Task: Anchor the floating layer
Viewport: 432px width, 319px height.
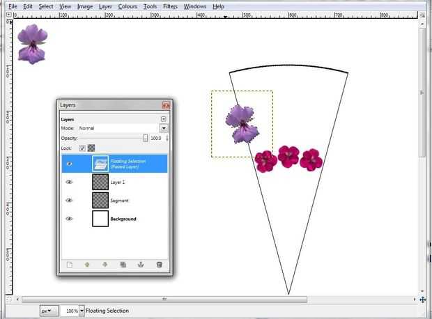Action: point(141,265)
